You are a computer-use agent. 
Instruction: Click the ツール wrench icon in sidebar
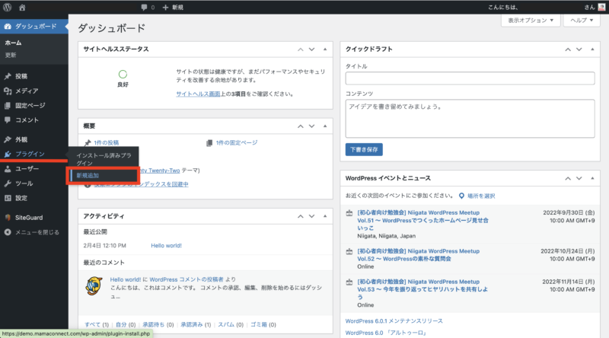pos(8,183)
